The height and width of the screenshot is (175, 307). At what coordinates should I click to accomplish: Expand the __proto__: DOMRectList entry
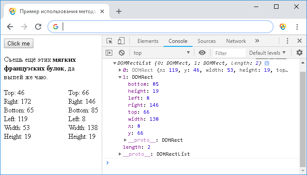(x=120, y=154)
